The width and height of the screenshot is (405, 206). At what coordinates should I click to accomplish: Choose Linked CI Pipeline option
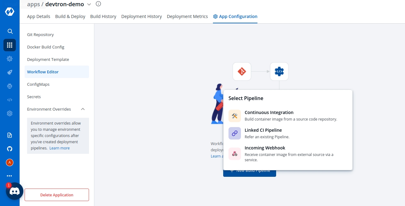point(288,133)
